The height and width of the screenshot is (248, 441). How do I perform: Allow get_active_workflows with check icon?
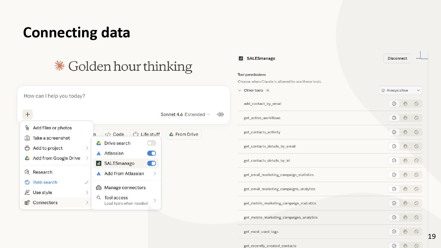coord(394,118)
